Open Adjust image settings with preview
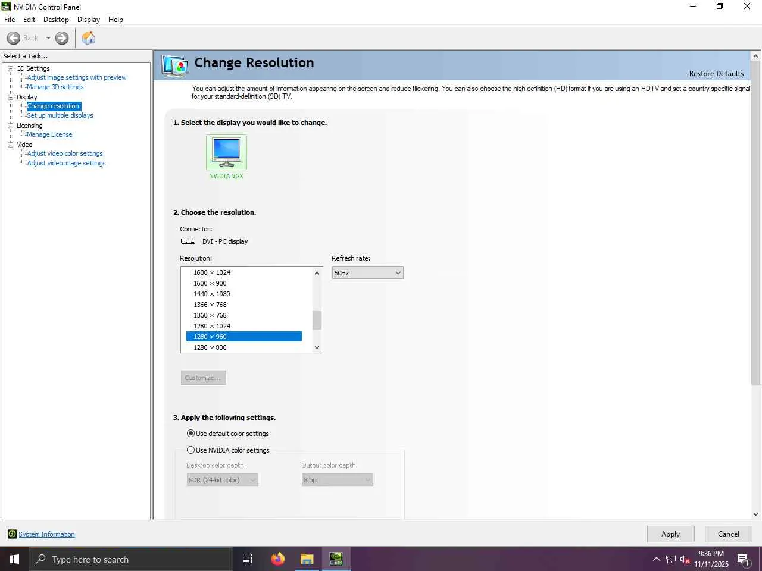This screenshot has width=762, height=571. point(77,77)
